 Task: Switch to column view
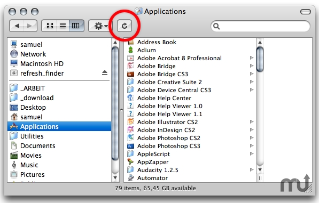pos(76,26)
